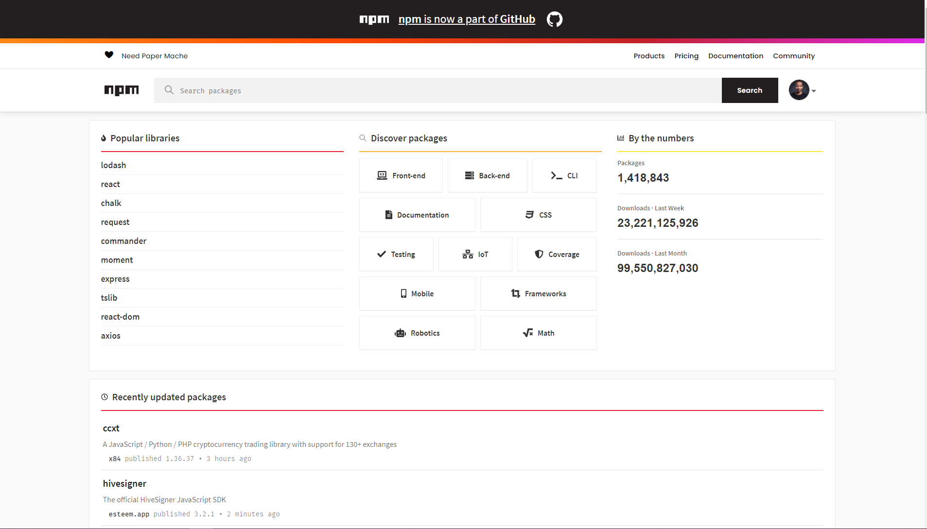
Task: Open the Back-end packages category
Action: coord(488,175)
